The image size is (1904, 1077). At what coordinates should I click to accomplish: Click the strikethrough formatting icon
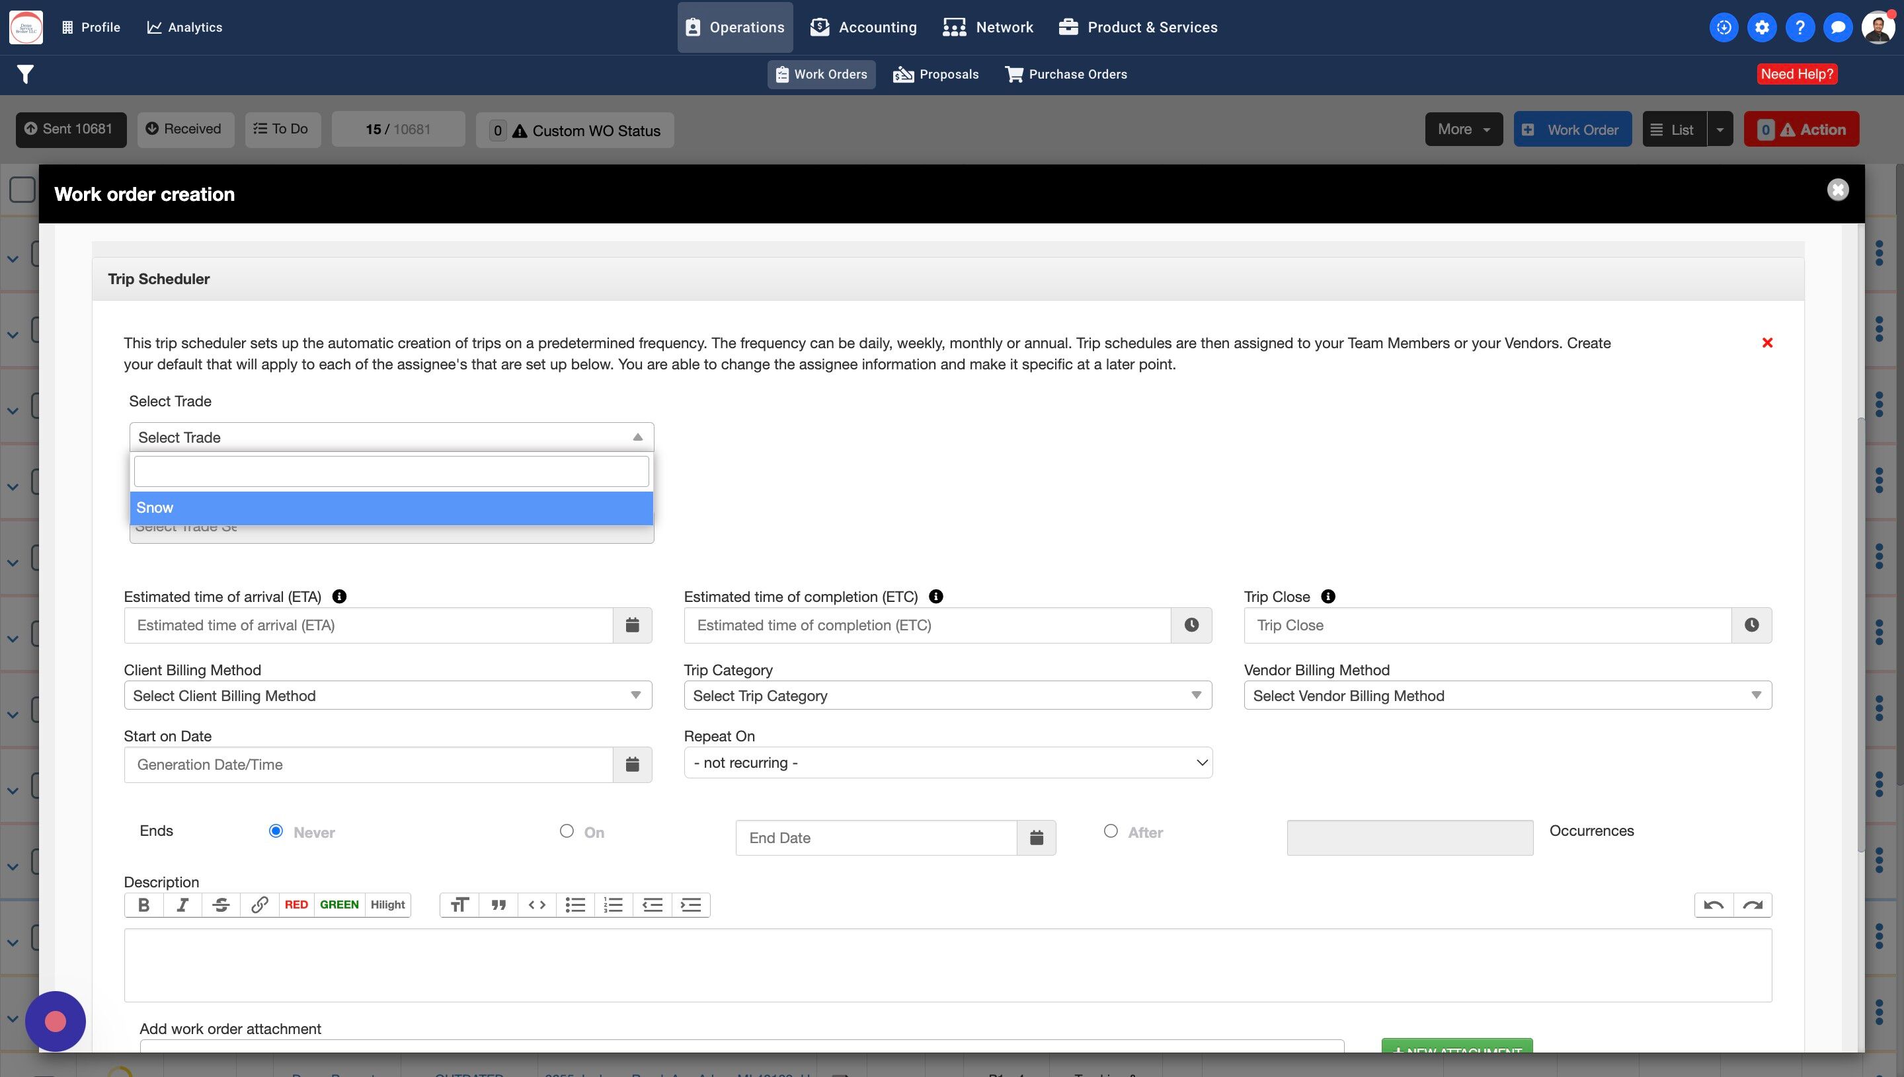pos(221,905)
